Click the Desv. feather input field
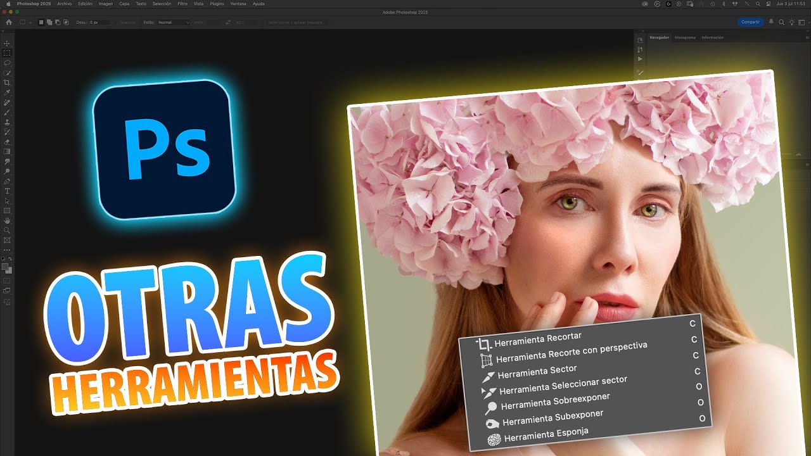Viewport: 811px width, 456px height. 99,22
